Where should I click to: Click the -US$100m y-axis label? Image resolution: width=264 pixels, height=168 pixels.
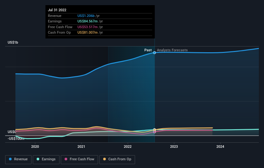point(16,139)
